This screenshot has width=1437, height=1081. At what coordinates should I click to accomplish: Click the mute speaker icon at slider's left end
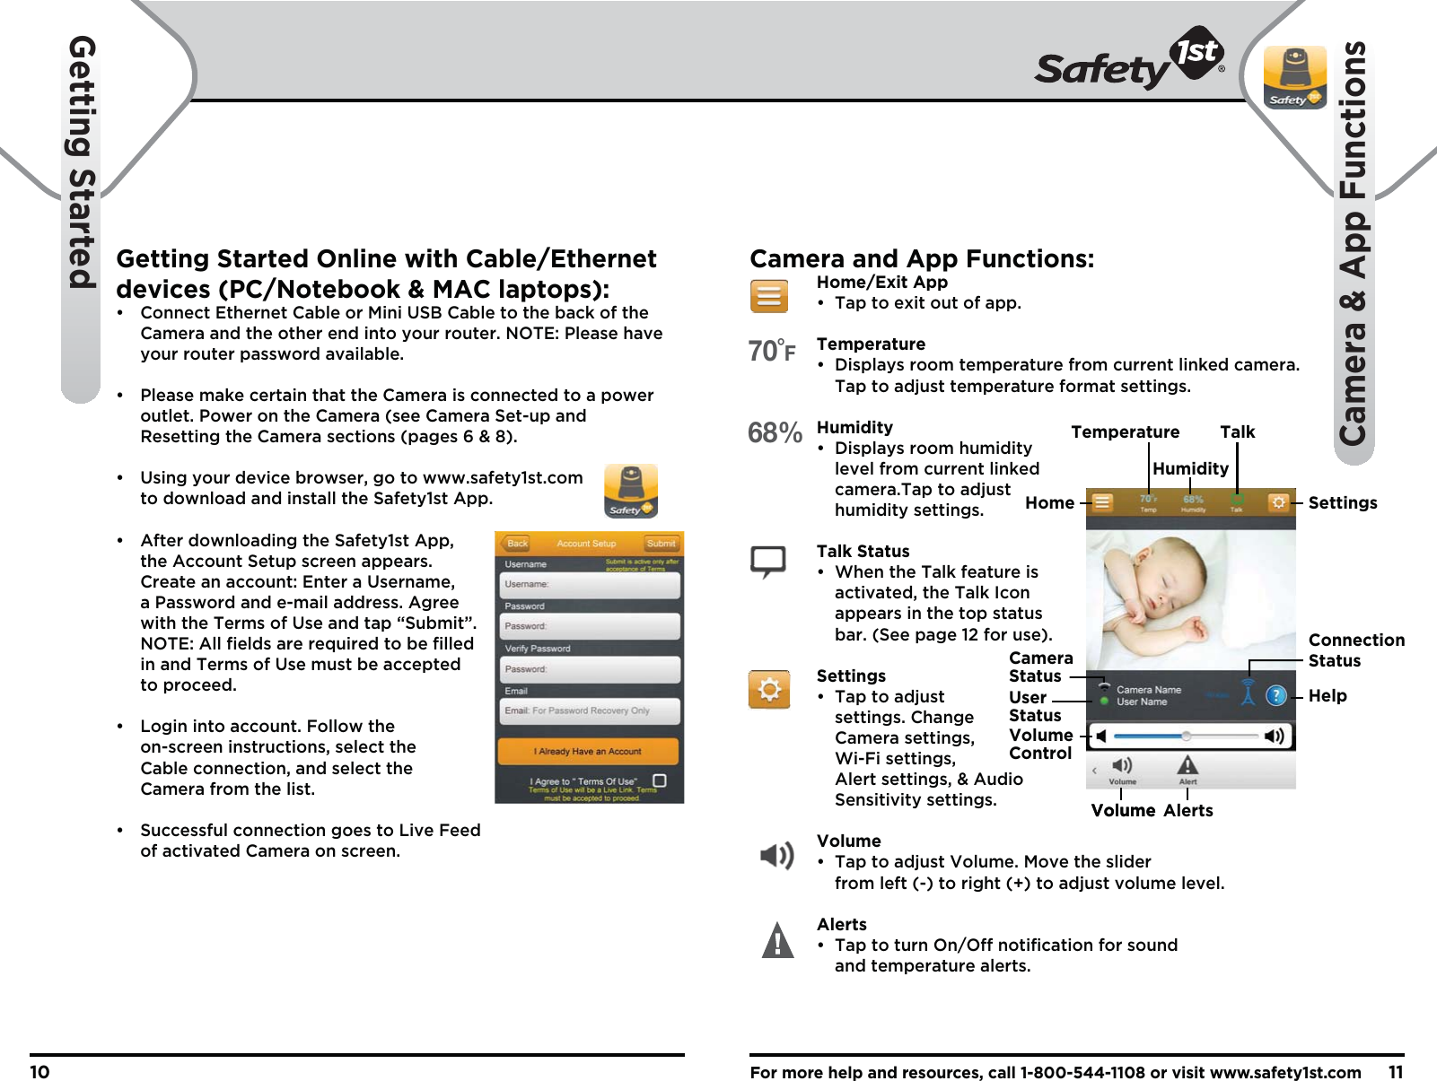[x=1101, y=736]
